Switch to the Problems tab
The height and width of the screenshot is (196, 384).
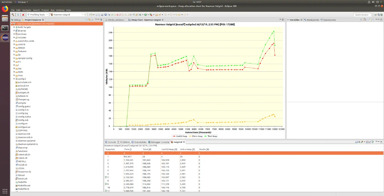pyautogui.click(x=123, y=142)
